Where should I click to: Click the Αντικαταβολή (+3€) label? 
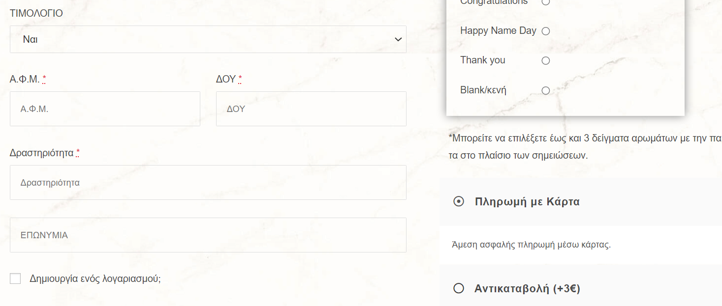pos(527,288)
